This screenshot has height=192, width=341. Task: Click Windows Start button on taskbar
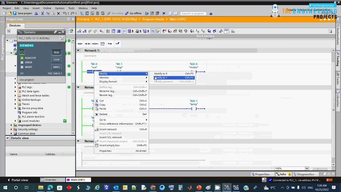[5, 188]
